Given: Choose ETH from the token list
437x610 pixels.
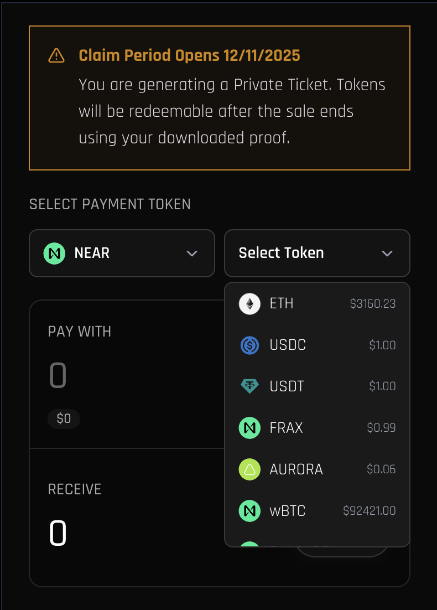Looking at the screenshot, I should (317, 304).
